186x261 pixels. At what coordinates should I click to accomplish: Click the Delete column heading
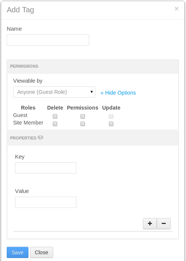point(55,108)
